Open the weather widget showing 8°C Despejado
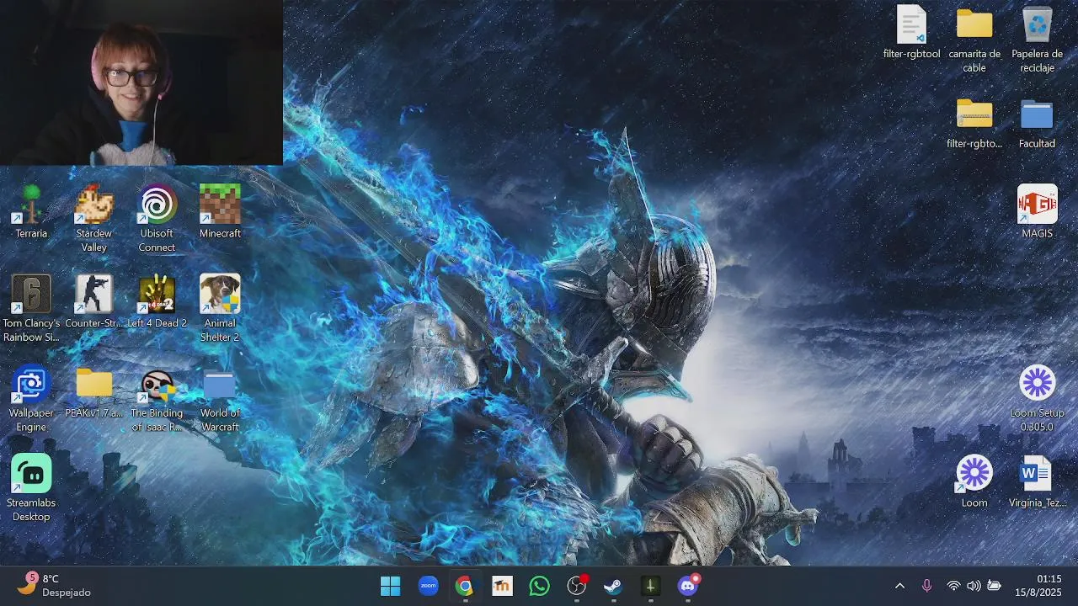The width and height of the screenshot is (1078, 606). (54, 586)
